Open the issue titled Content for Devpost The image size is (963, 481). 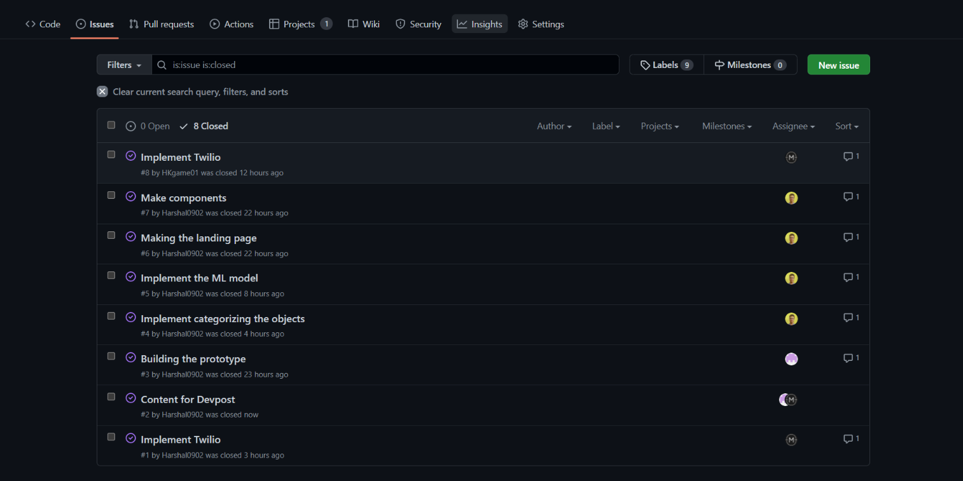[188, 400]
